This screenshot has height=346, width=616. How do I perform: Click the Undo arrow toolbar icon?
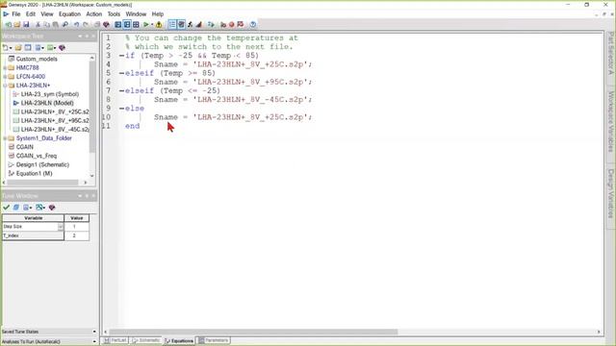[76, 24]
